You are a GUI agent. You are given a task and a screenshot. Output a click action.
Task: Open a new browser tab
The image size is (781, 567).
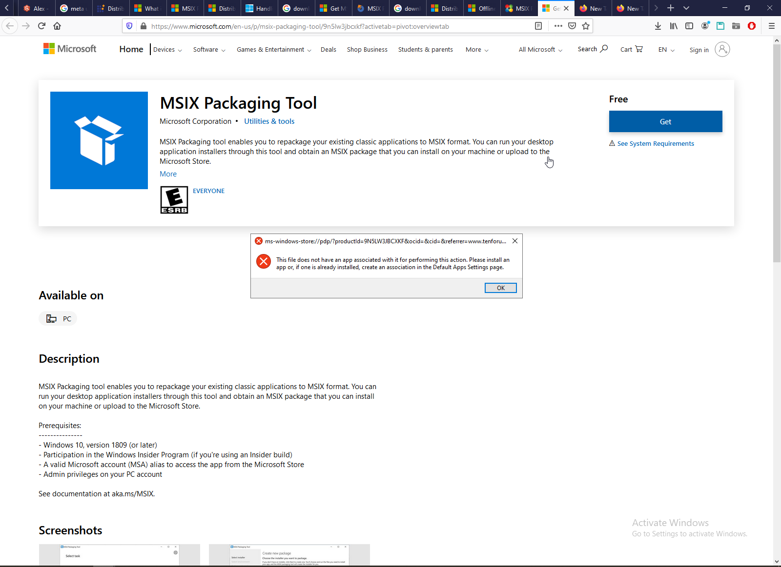671,8
